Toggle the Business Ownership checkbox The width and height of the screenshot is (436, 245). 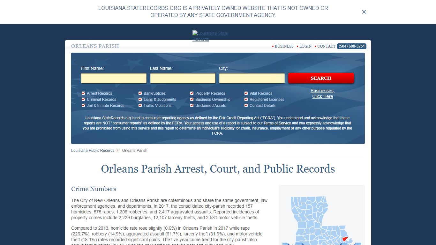pos(192,99)
